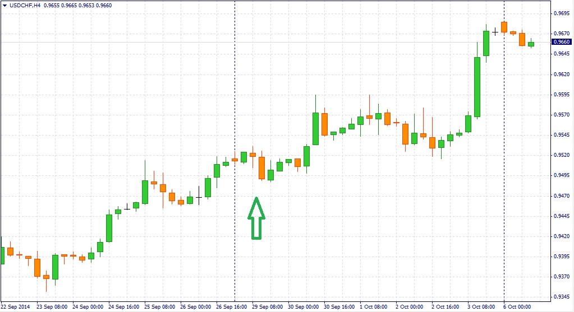Click the 0.9645 price scale label
This screenshot has height=312, width=574.
(562, 54)
